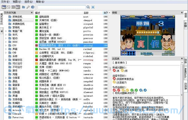Image resolution: width=188 pixels, height=120 pixels.
Task: Switch to the MAMEInfo side tab
Action: point(185,73)
